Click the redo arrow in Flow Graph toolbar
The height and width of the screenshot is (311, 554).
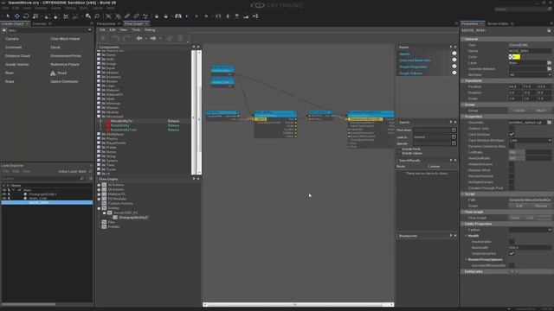(126, 38)
